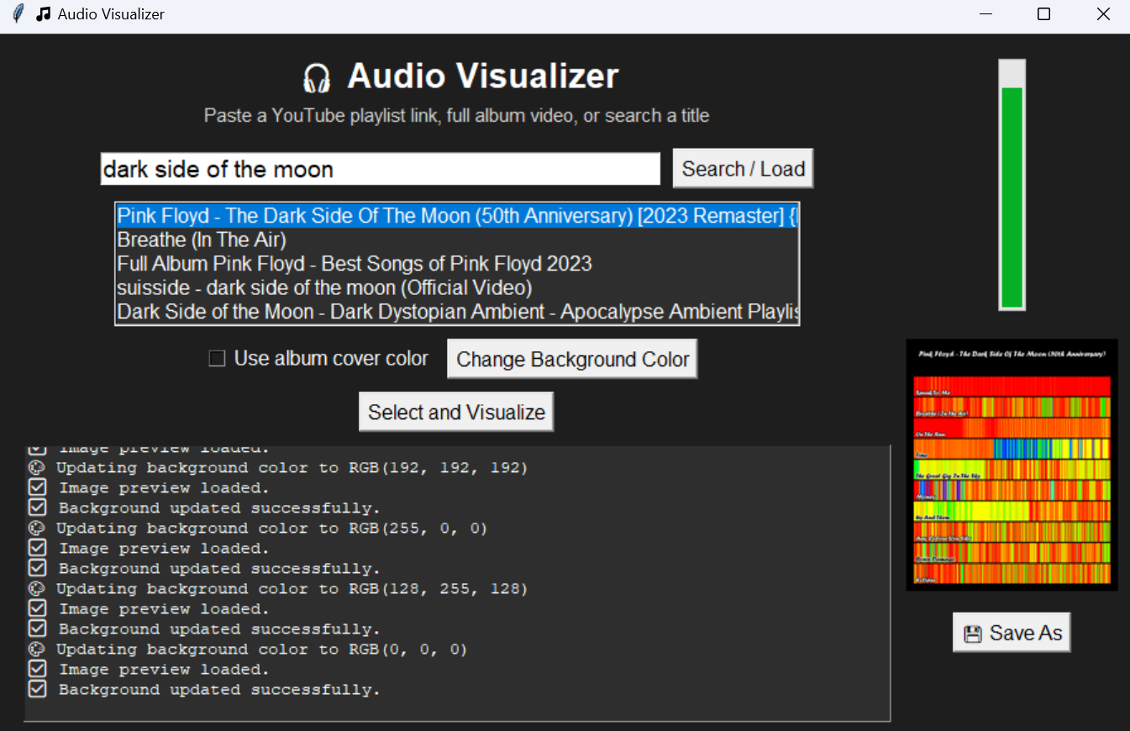The image size is (1130, 731).
Task: Open the Change Background Color dialog
Action: coord(572,360)
